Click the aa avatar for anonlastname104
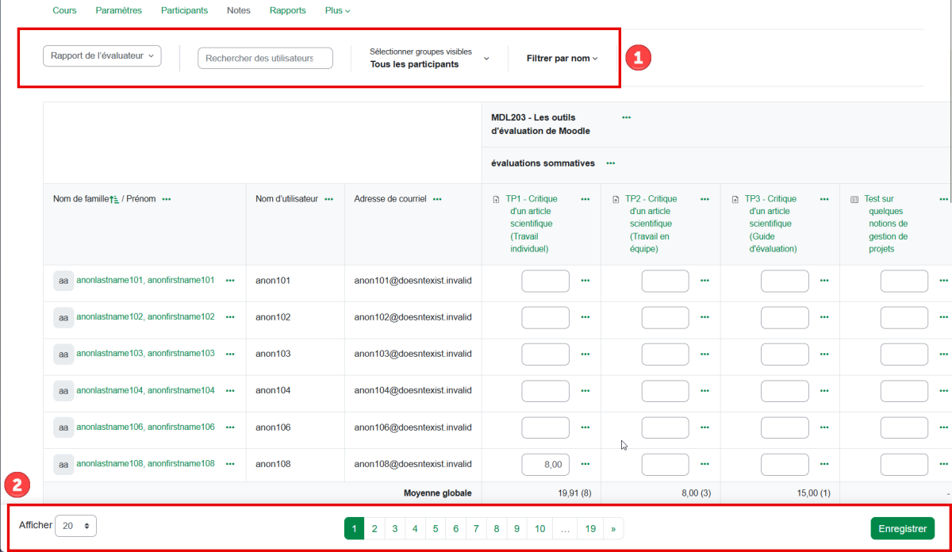The width and height of the screenshot is (952, 552). tap(63, 390)
